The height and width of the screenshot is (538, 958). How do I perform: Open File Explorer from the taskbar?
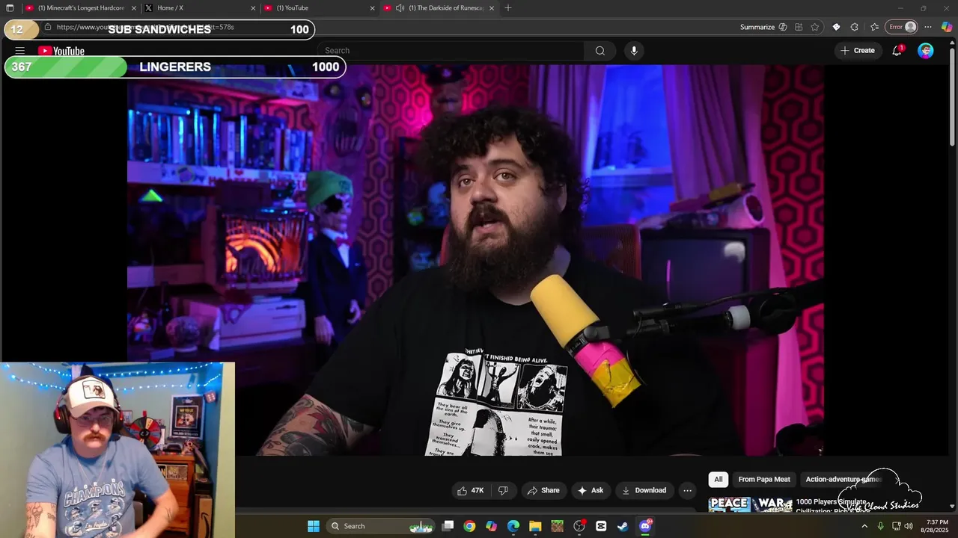(x=535, y=526)
